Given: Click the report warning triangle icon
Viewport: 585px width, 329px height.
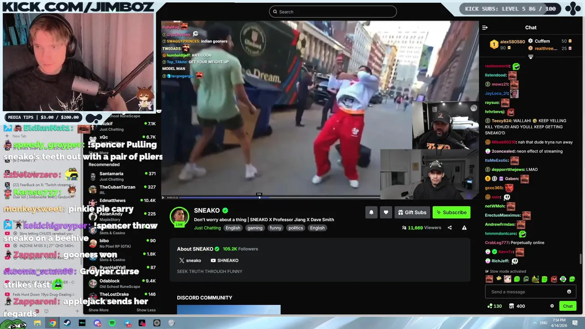Looking at the screenshot, I should [x=464, y=228].
